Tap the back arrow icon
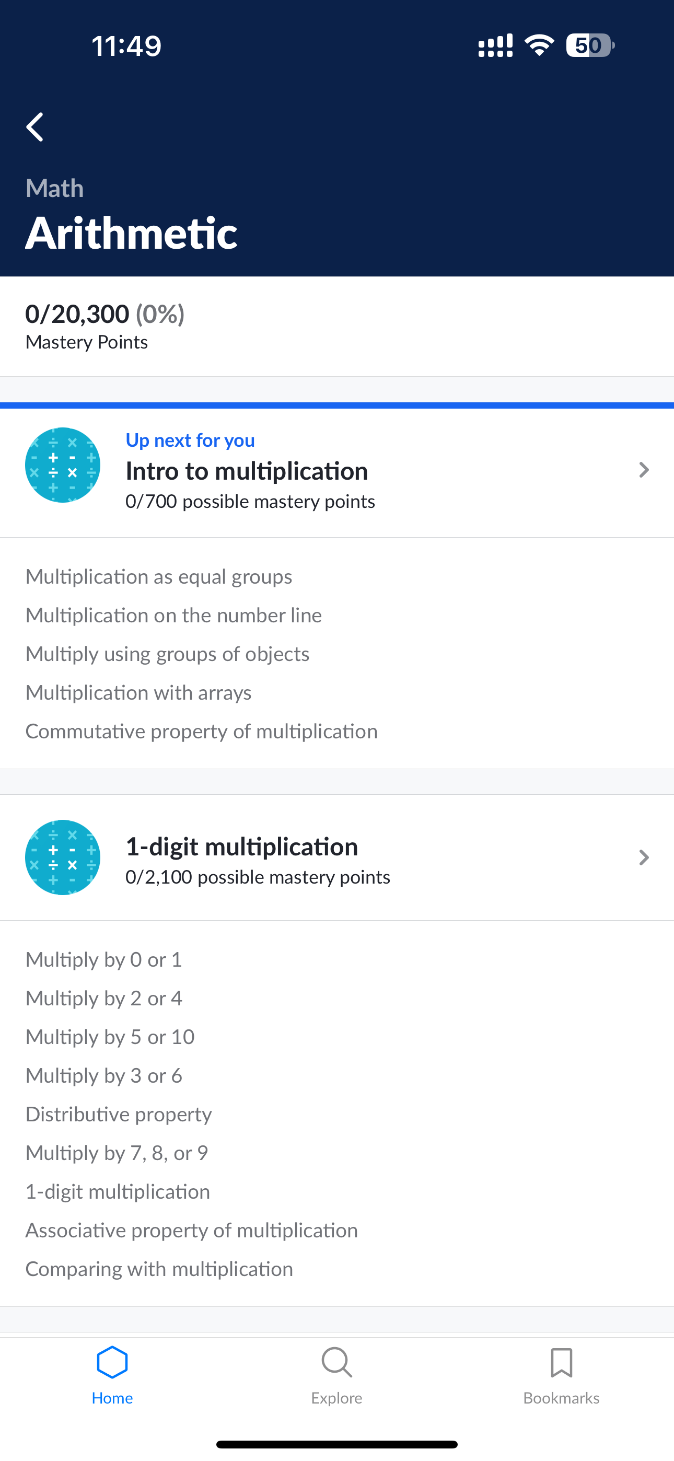This screenshot has width=674, height=1461. [x=35, y=126]
